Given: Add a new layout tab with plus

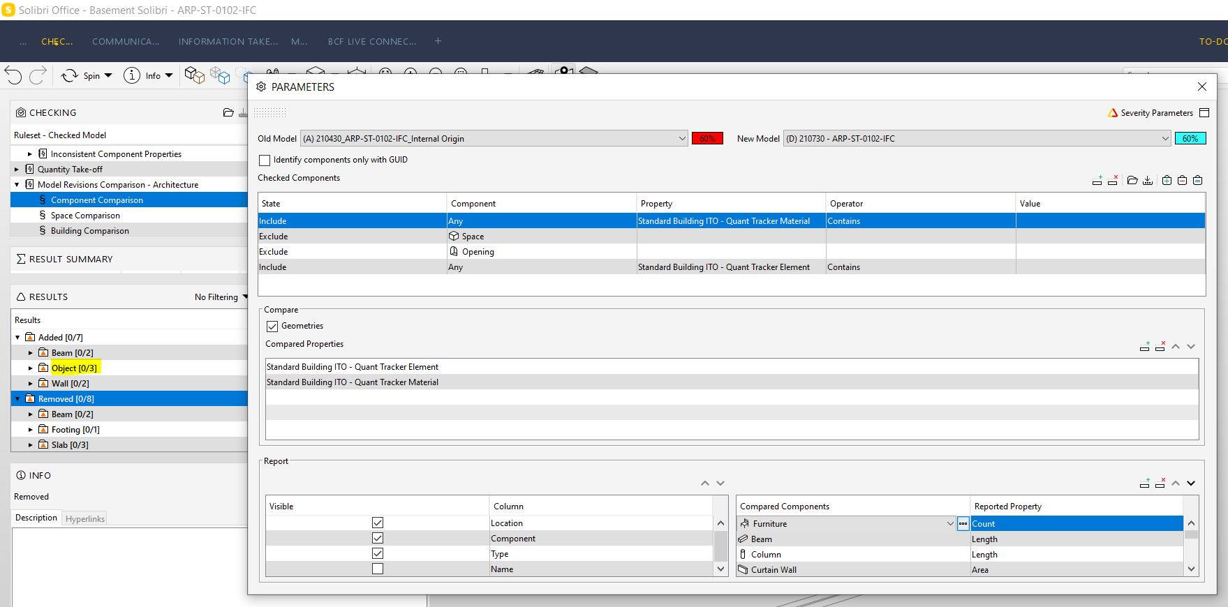Looking at the screenshot, I should click(438, 41).
